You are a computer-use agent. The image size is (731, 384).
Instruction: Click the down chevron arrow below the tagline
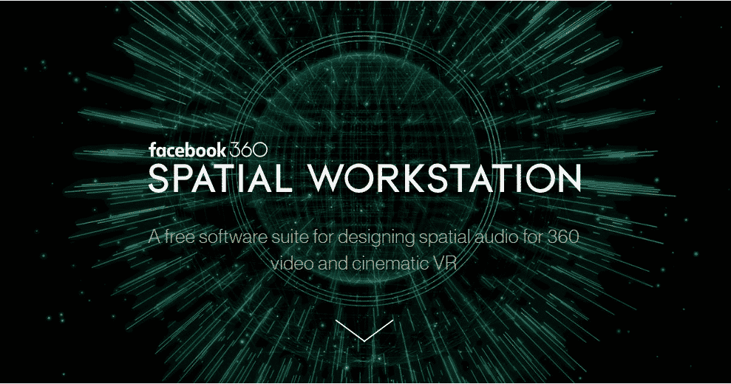pos(364,330)
